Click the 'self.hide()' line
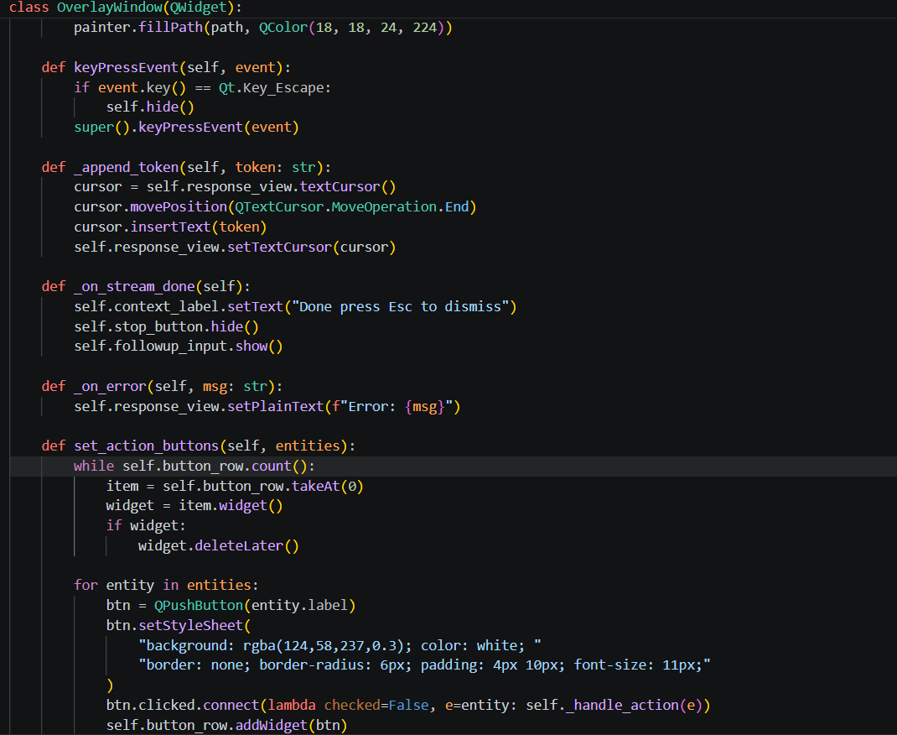The width and height of the screenshot is (897, 735). click(150, 107)
